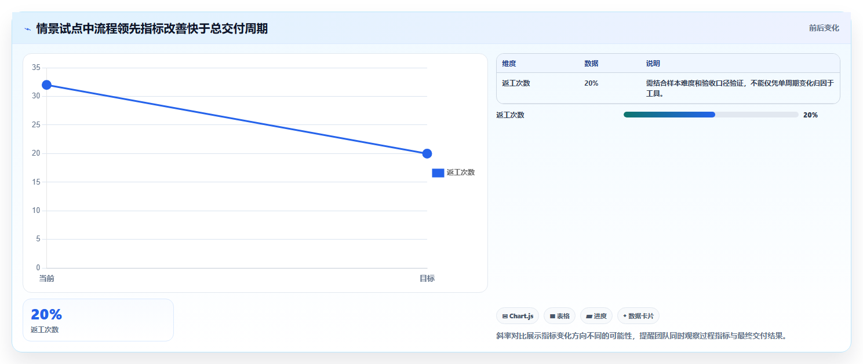The width and height of the screenshot is (863, 364).
Task: Click the Chart.js tag icon
Action: [505, 317]
